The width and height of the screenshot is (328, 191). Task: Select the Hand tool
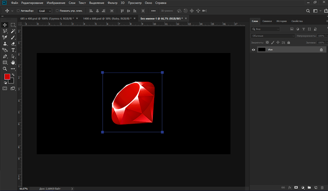pos(13,62)
